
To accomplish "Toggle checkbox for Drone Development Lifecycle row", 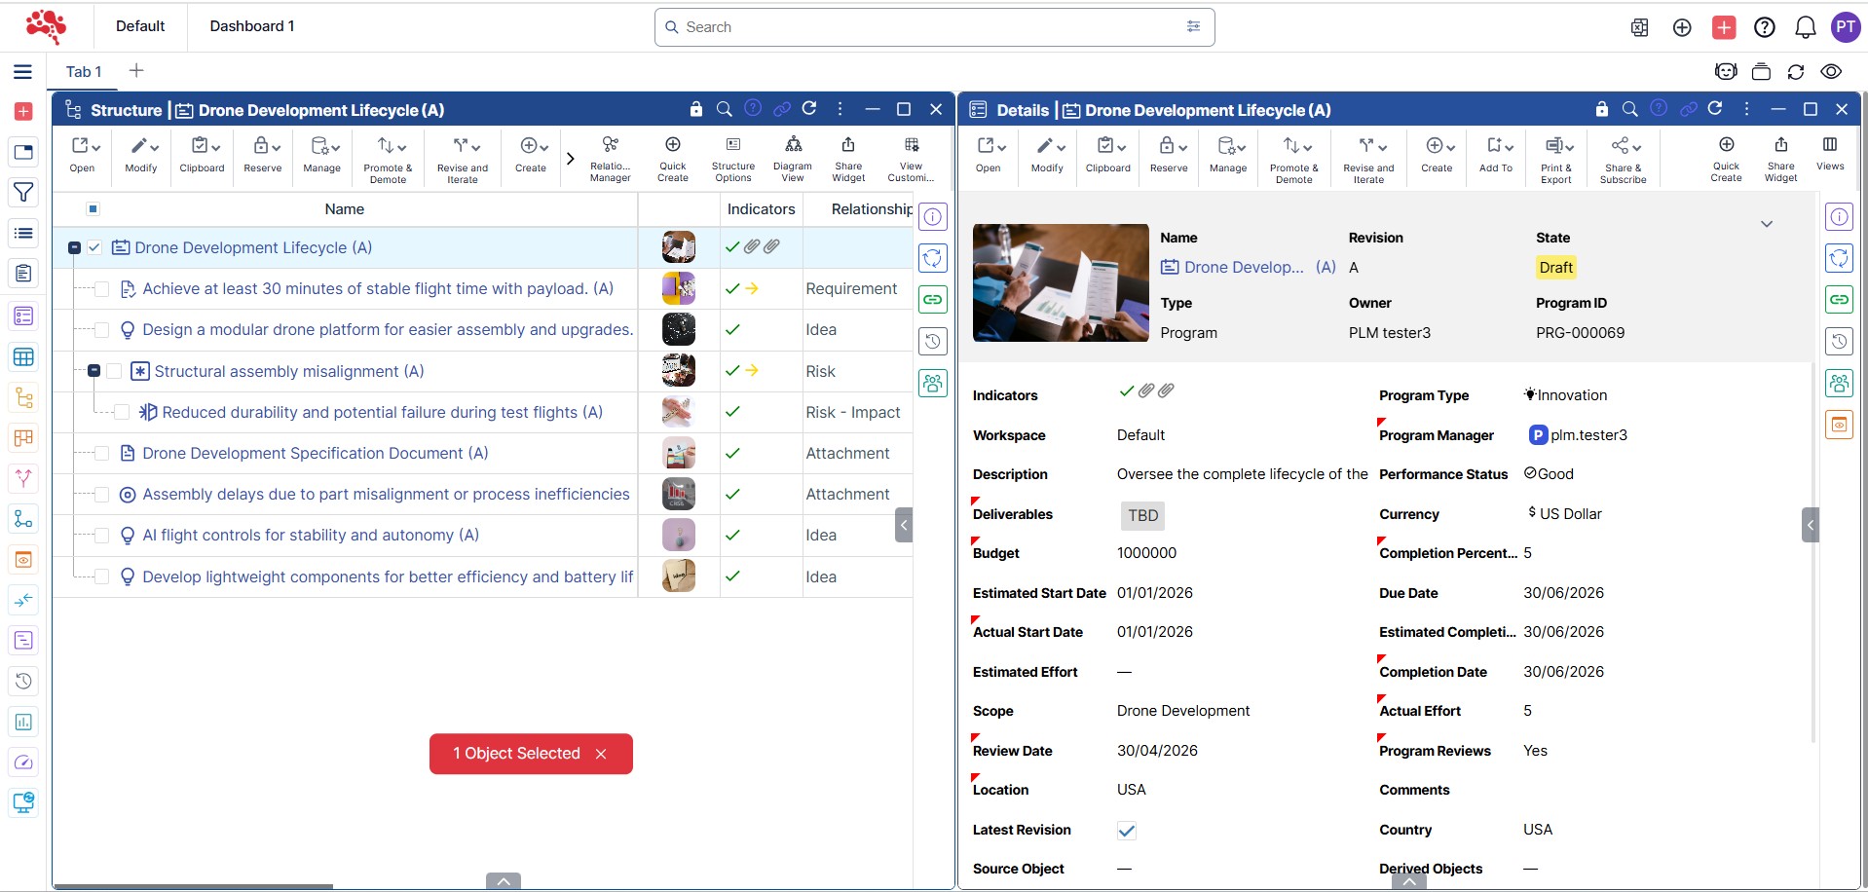I will click(x=94, y=248).
